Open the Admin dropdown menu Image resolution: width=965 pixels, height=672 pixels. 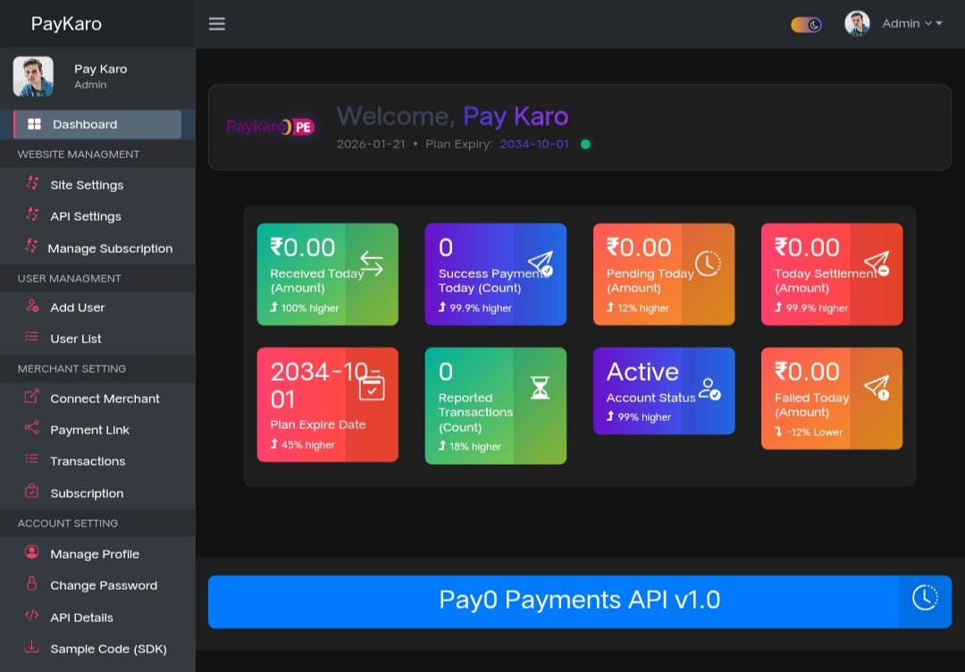(911, 24)
